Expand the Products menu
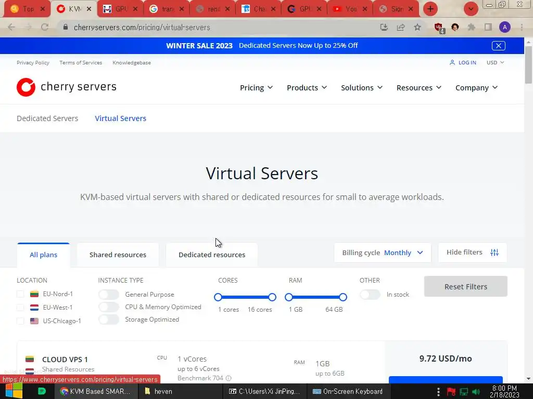 tap(307, 87)
